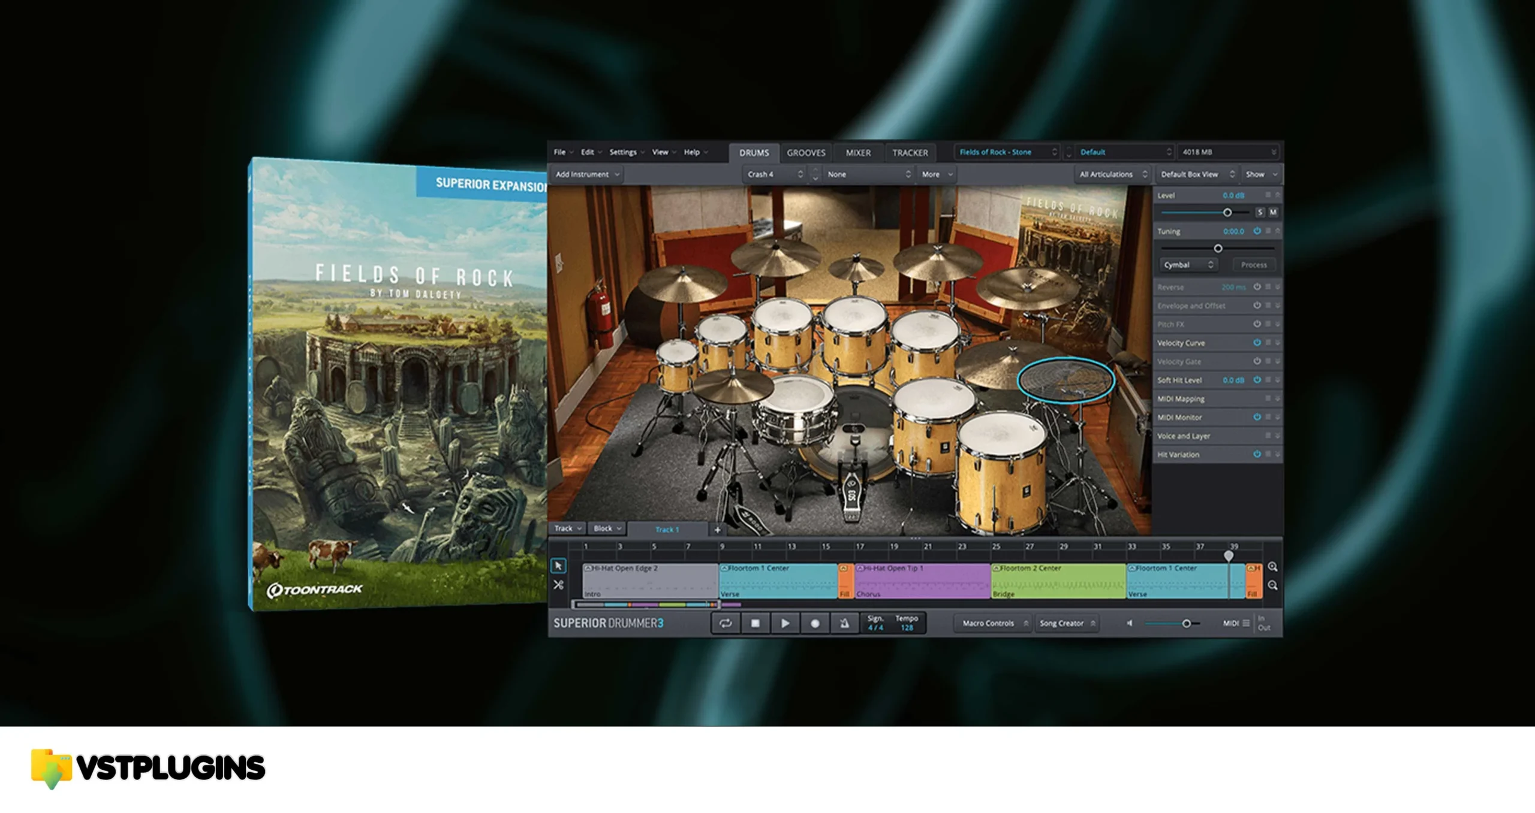1535x813 pixels.
Task: Enable the Pitch FX power button
Action: click(x=1257, y=324)
